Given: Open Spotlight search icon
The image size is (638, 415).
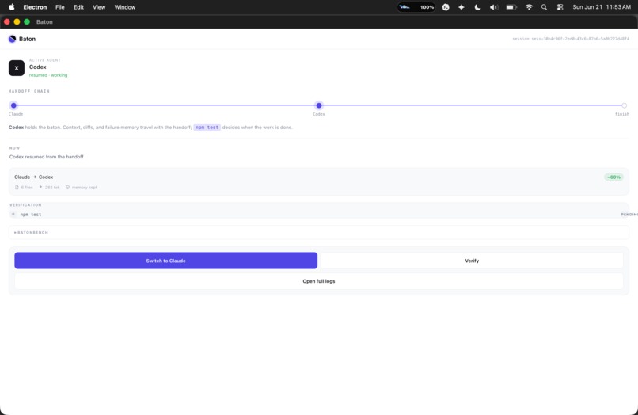Looking at the screenshot, I should (x=544, y=7).
